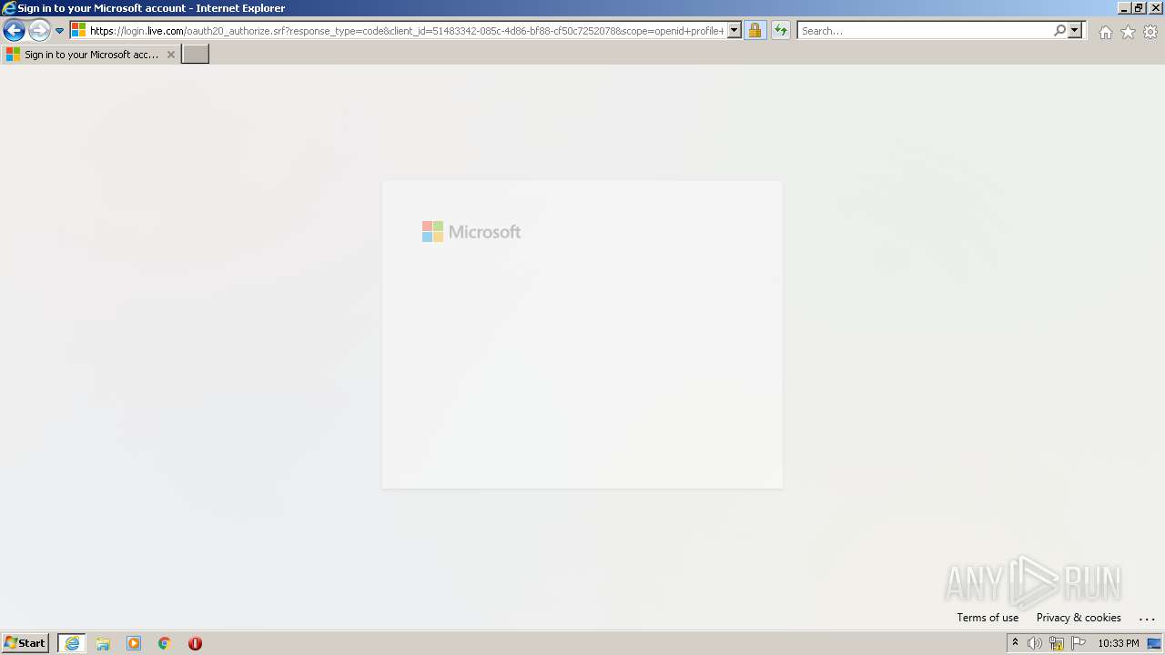Show hidden tray icons arrow
Screen dimensions: 1165x655
pos(1015,643)
